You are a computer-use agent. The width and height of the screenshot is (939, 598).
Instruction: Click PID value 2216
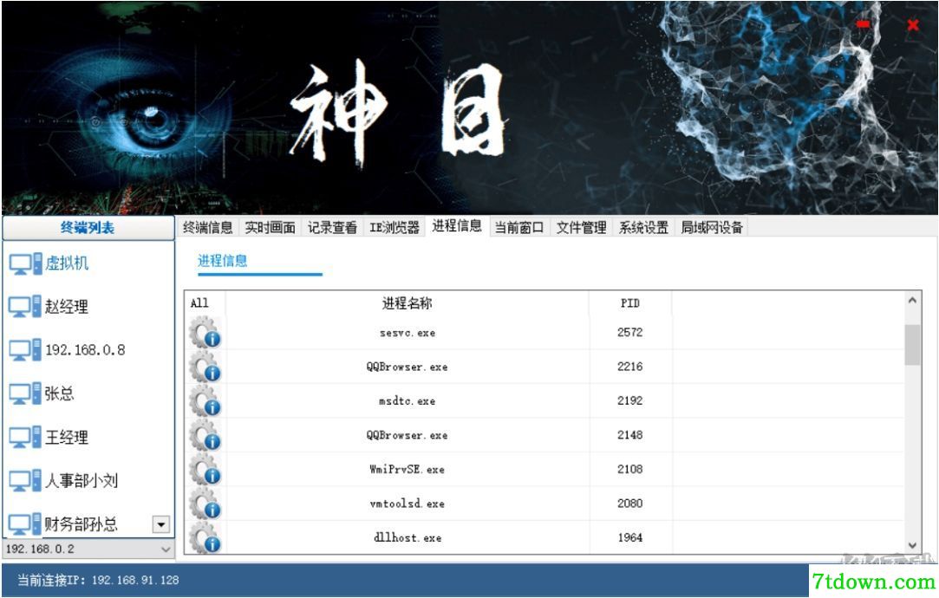(x=630, y=367)
